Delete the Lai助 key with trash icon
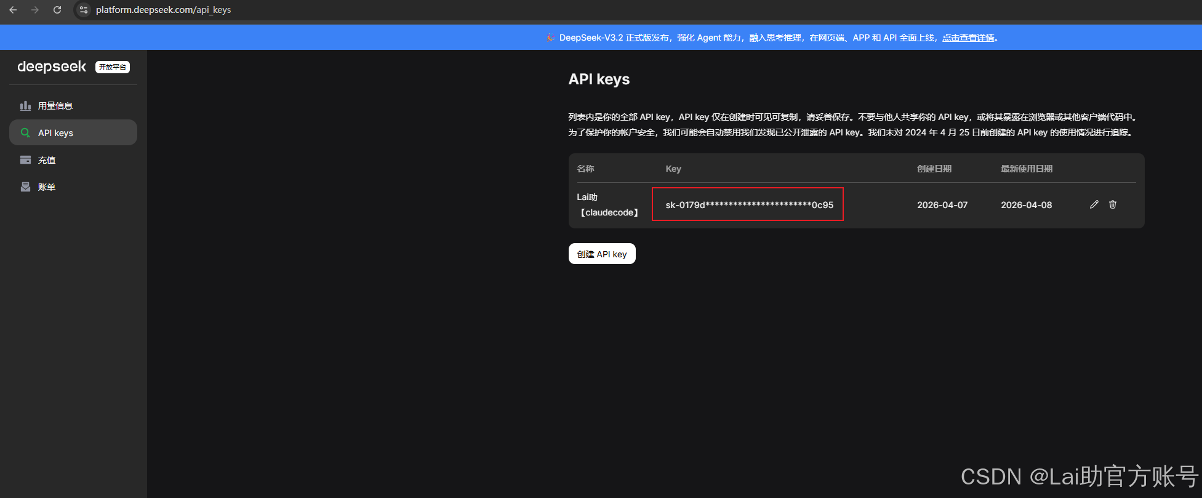The height and width of the screenshot is (498, 1202). point(1113,204)
